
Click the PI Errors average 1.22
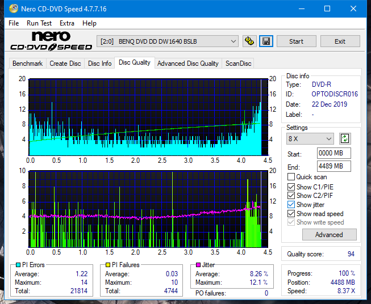coord(82,274)
